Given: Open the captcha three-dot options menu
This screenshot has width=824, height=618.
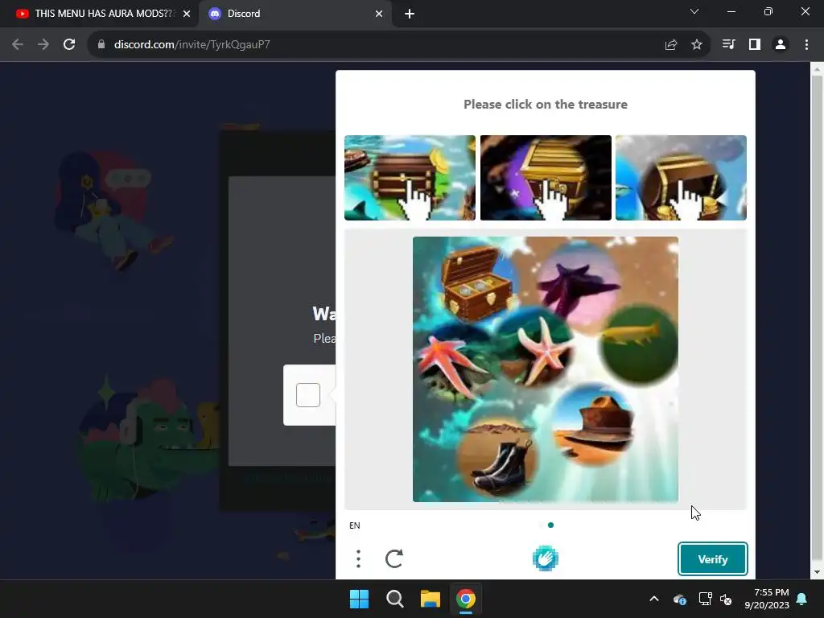Looking at the screenshot, I should [358, 559].
